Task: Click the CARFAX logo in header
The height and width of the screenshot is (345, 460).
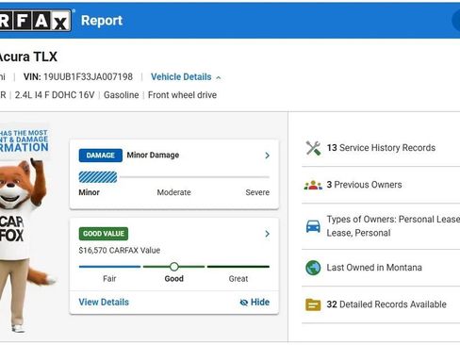Action: pos(35,21)
